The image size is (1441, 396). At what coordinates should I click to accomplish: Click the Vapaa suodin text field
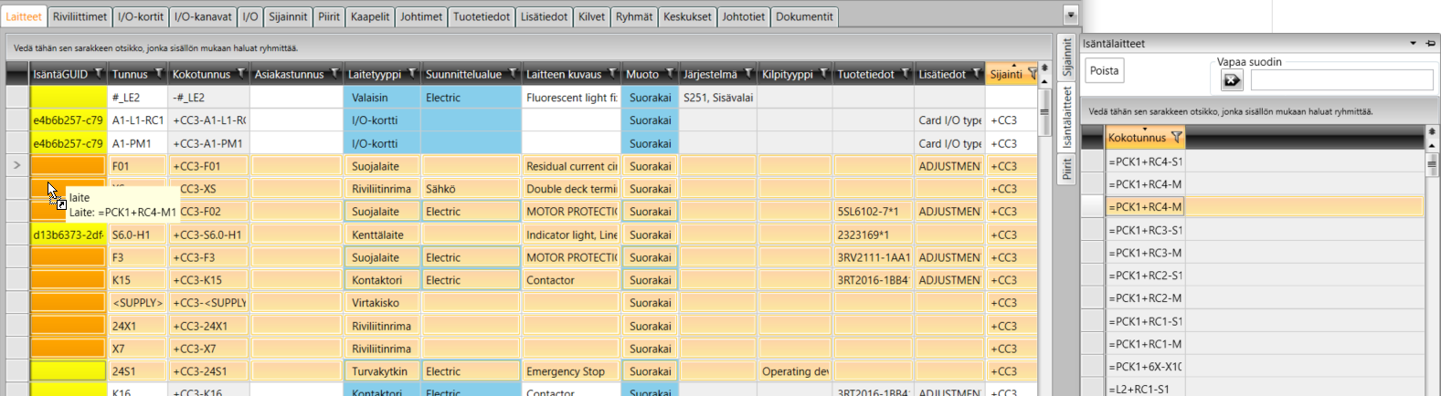[1340, 81]
